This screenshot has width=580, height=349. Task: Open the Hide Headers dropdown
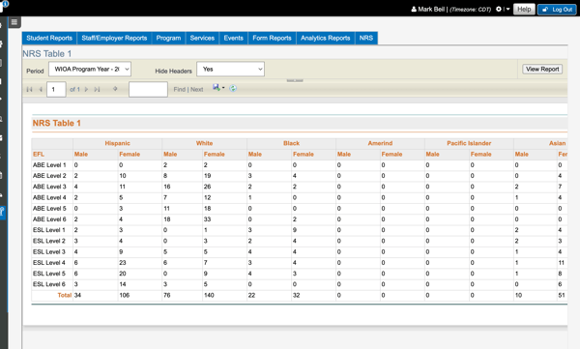(230, 70)
